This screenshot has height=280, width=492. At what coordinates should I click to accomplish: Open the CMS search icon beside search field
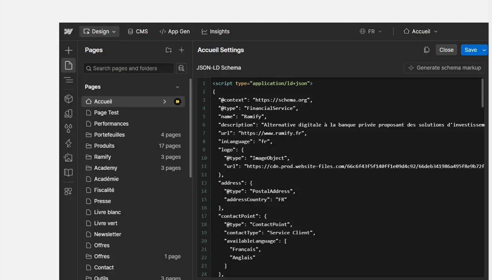181,68
